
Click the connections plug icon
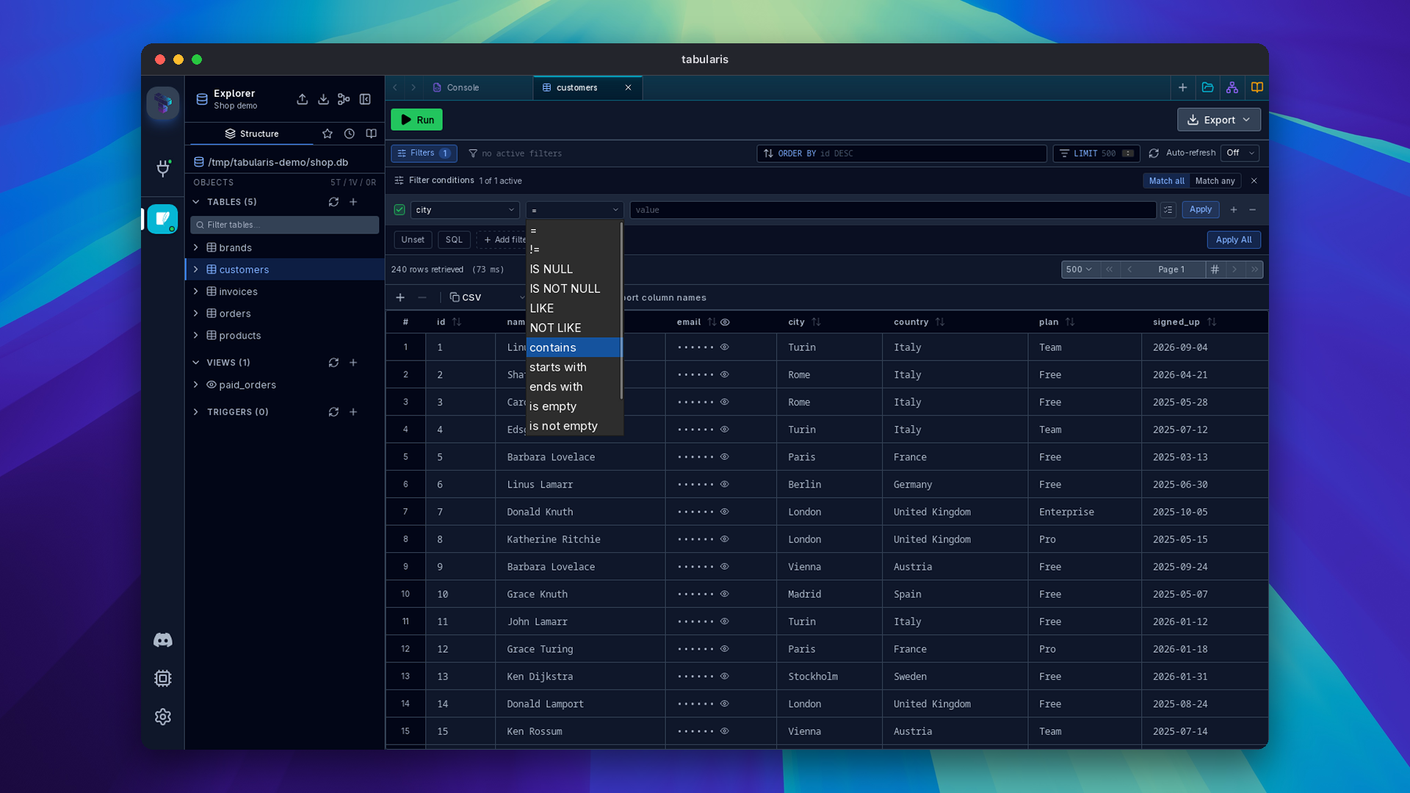tap(163, 168)
